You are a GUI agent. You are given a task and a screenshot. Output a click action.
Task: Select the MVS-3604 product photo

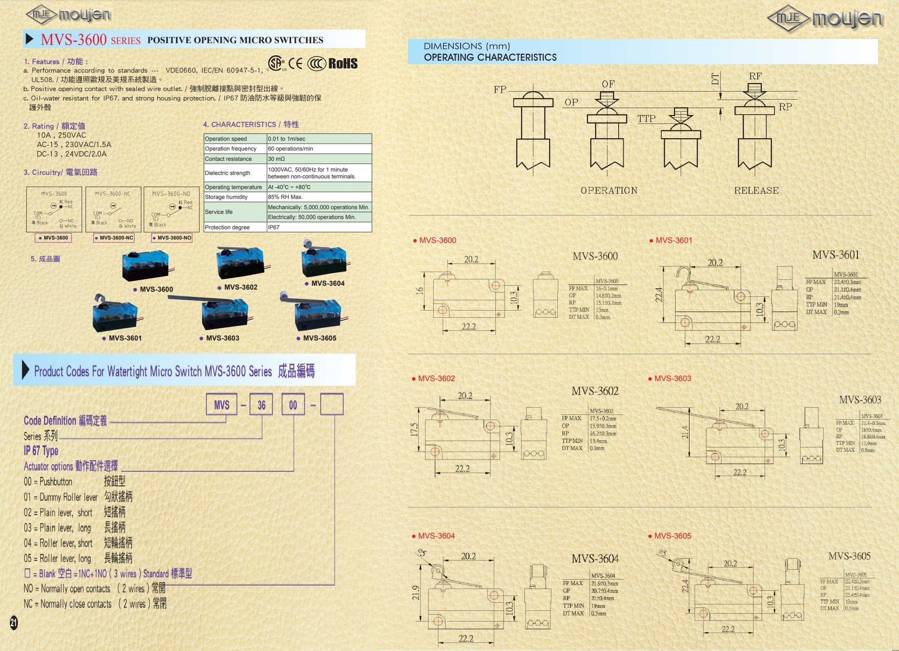326,259
